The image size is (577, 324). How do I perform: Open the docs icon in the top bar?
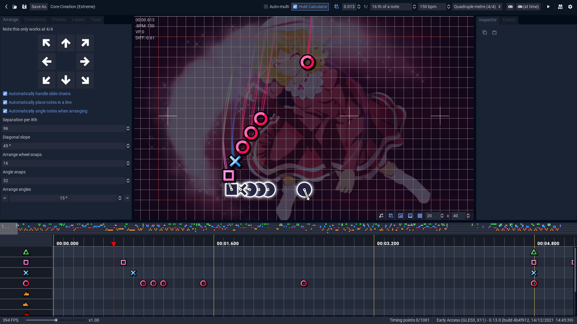[560, 7]
